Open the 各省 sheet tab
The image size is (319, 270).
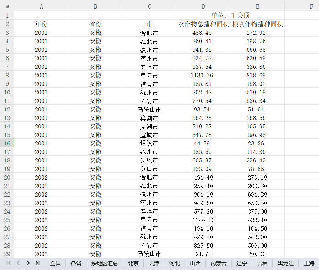click(76, 263)
